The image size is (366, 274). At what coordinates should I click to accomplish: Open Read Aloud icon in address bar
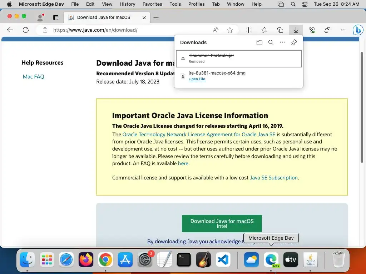point(216,30)
